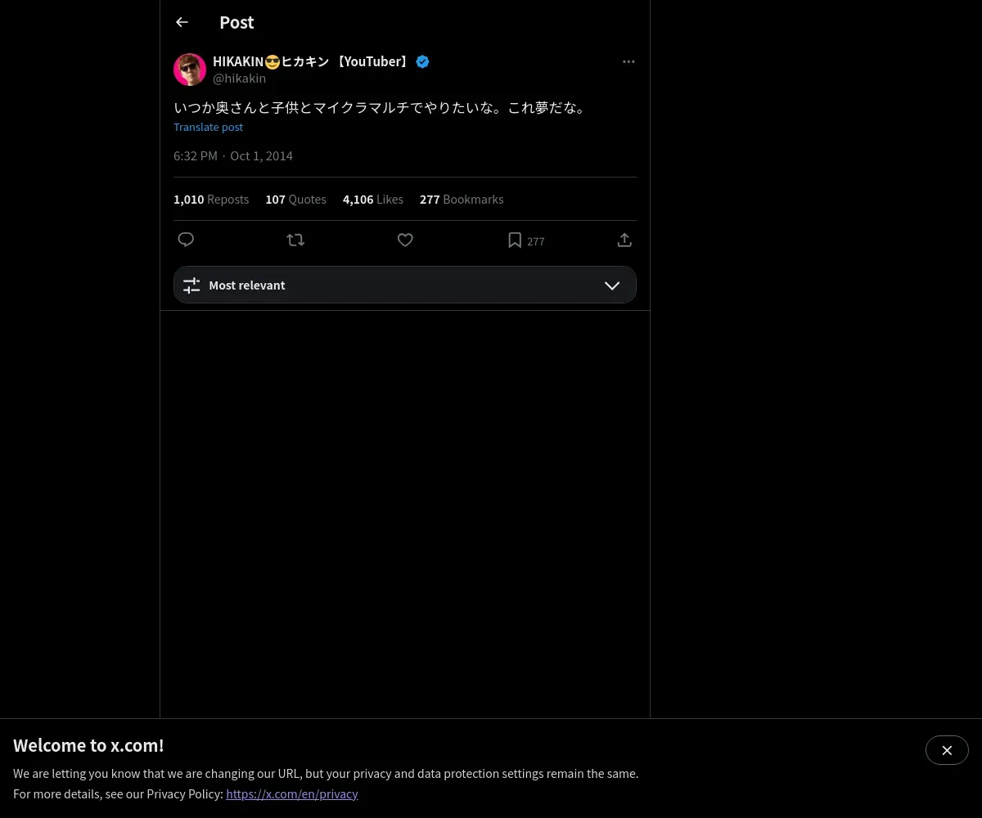Open the x.com privacy policy link
This screenshot has width=982, height=818.
(292, 793)
